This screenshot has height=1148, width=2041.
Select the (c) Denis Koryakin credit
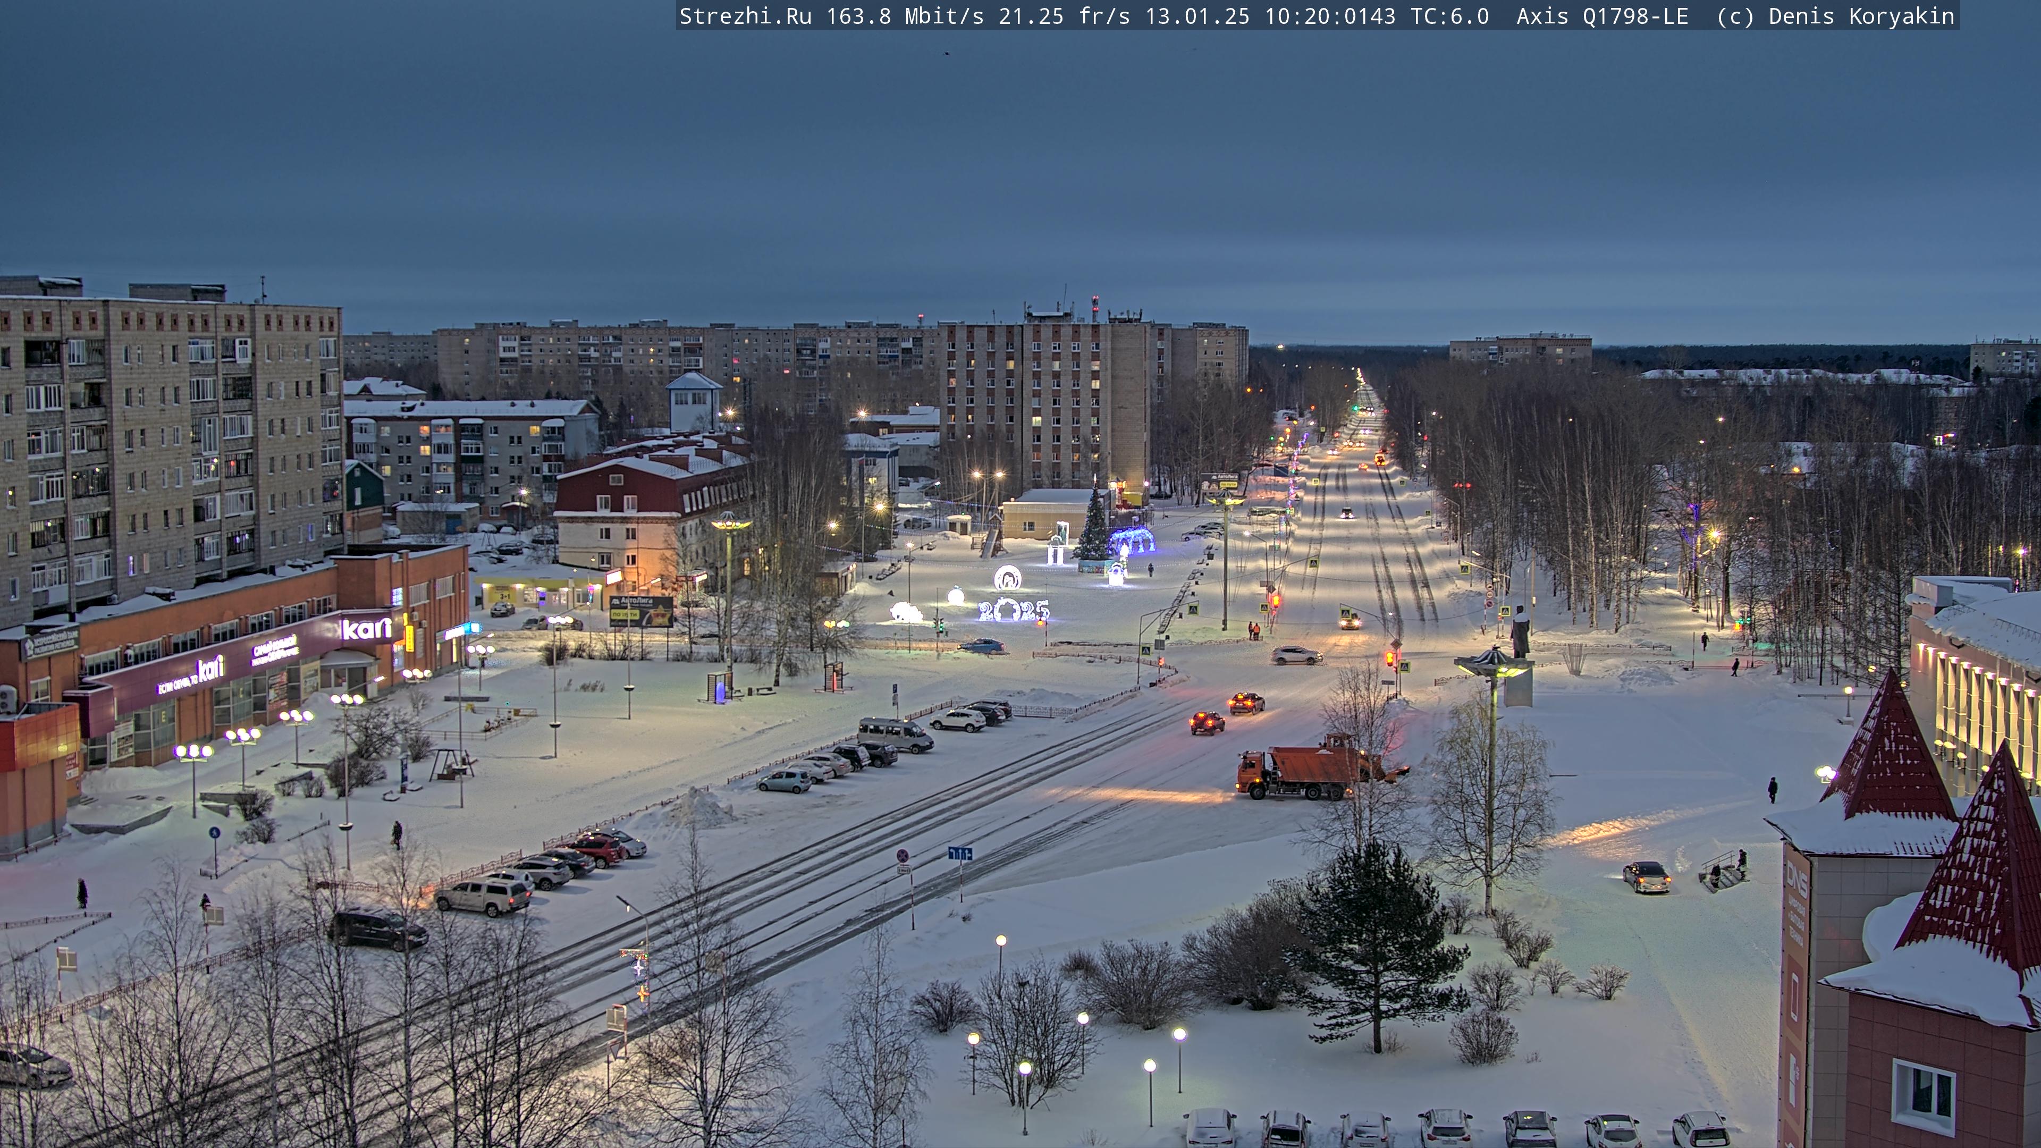[x=1836, y=16]
